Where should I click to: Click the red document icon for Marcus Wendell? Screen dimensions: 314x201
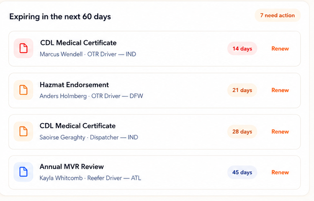(23, 48)
